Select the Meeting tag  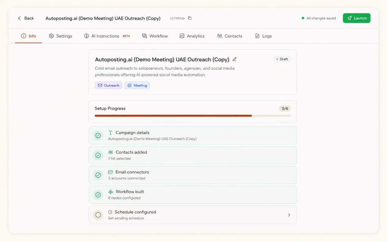pyautogui.click(x=137, y=86)
